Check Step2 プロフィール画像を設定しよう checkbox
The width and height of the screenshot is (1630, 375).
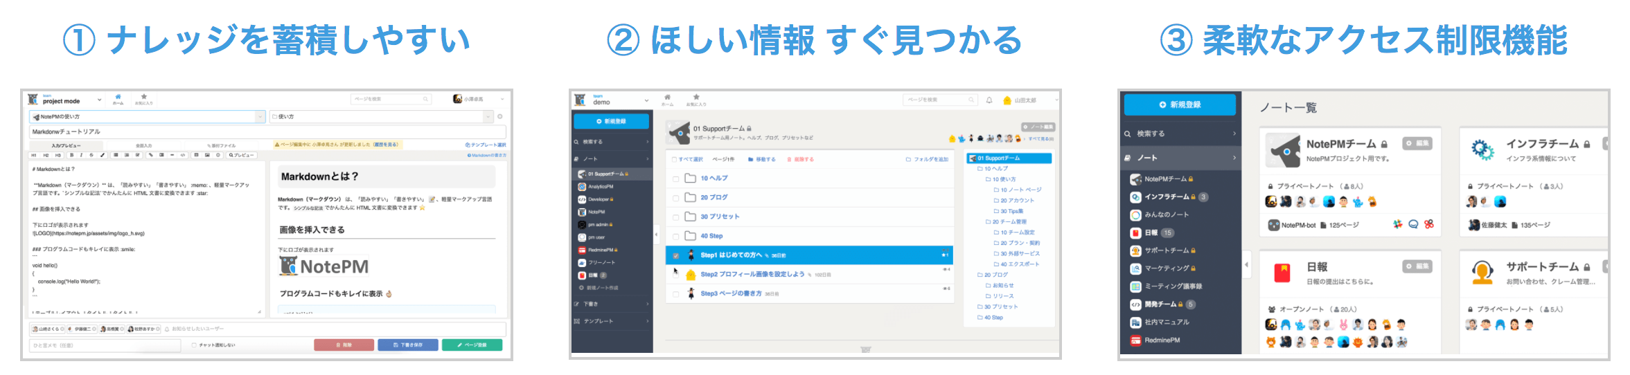(676, 275)
